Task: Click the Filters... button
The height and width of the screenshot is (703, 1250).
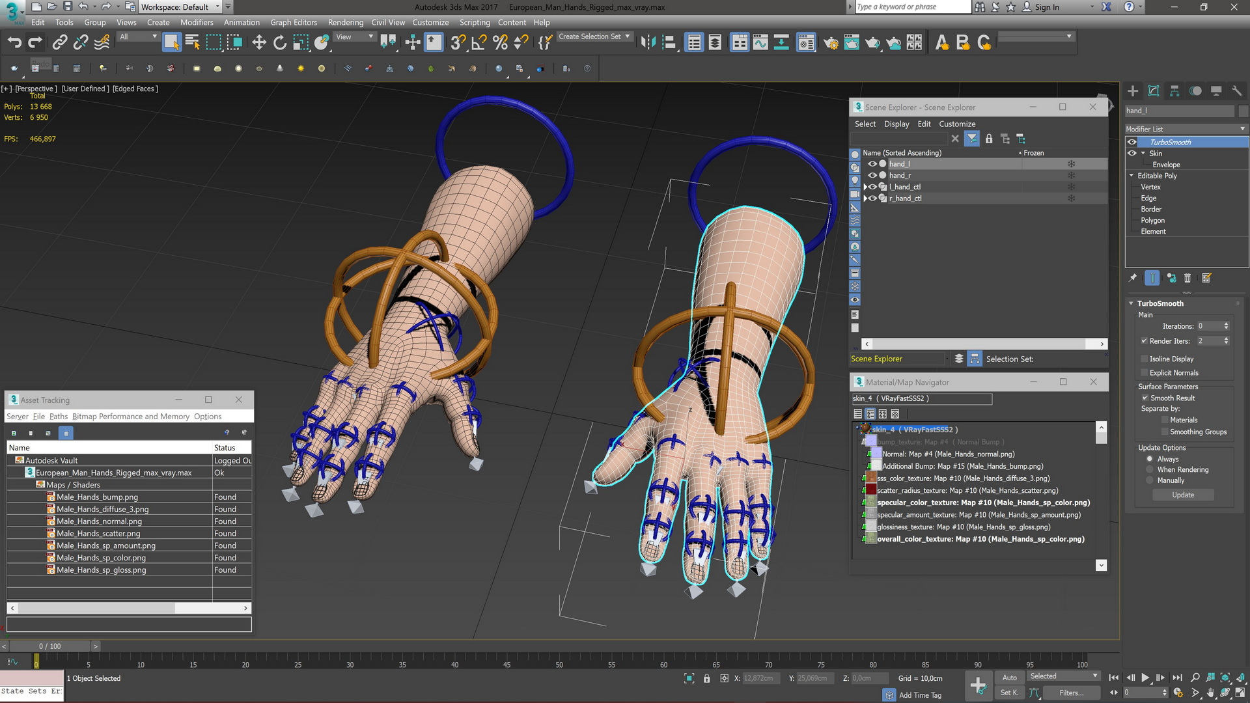Action: (1071, 693)
